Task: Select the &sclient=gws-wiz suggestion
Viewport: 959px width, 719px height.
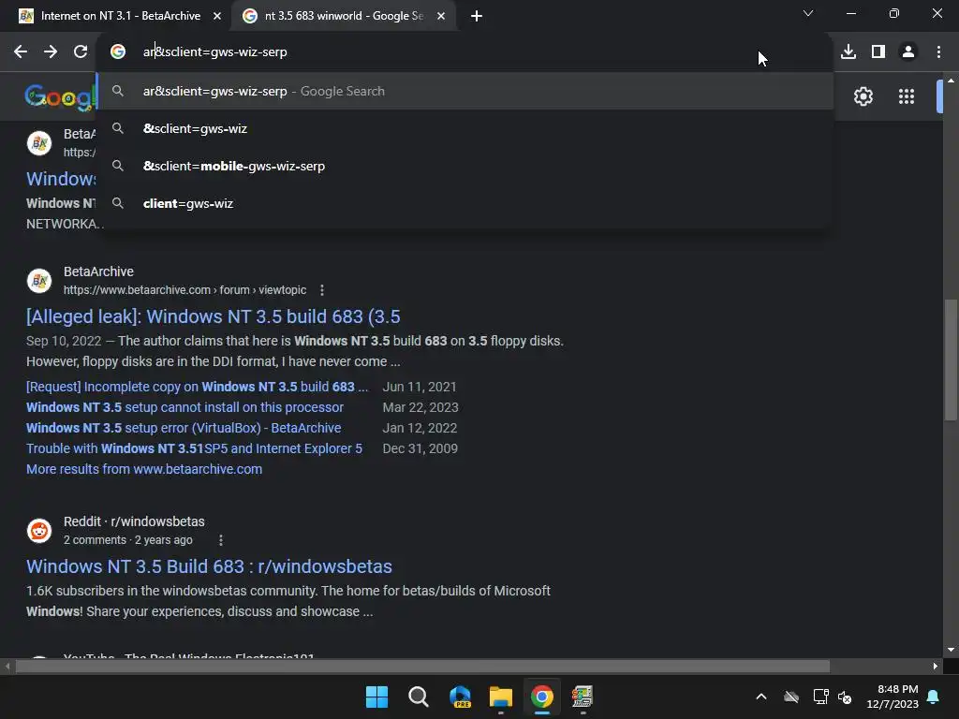Action: pyautogui.click(x=465, y=128)
